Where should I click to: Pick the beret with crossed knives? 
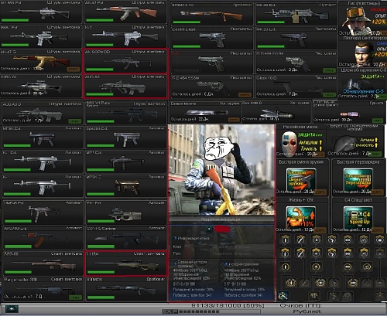pyautogui.click(x=355, y=141)
